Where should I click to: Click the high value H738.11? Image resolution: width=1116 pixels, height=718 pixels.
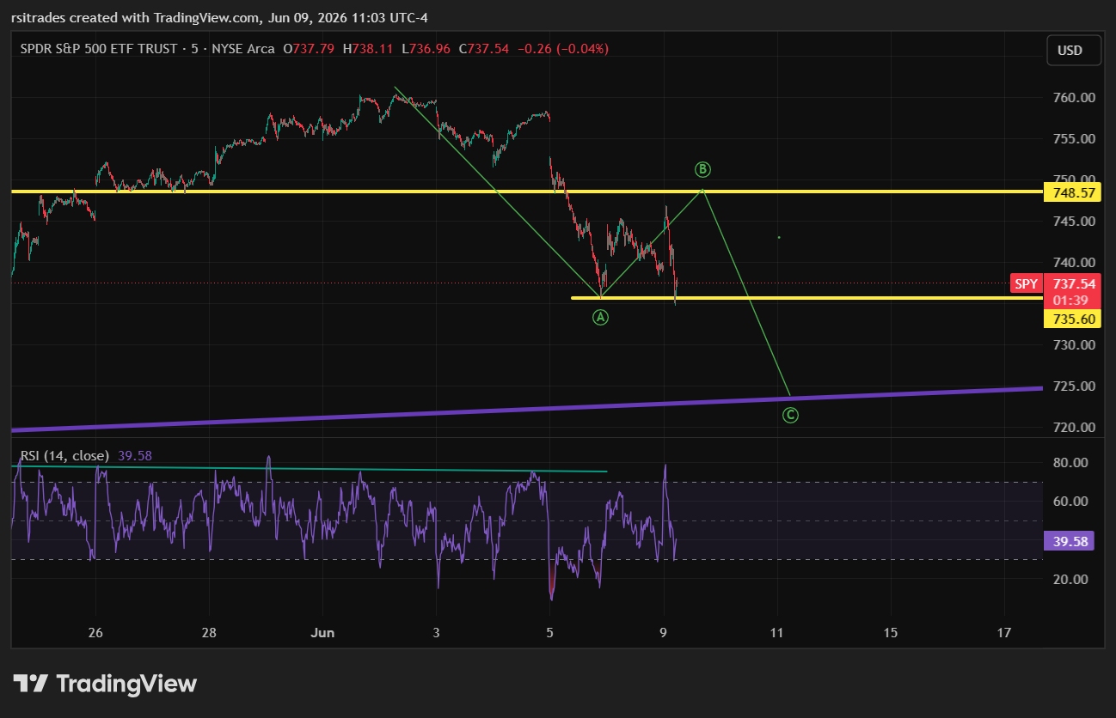(x=368, y=49)
